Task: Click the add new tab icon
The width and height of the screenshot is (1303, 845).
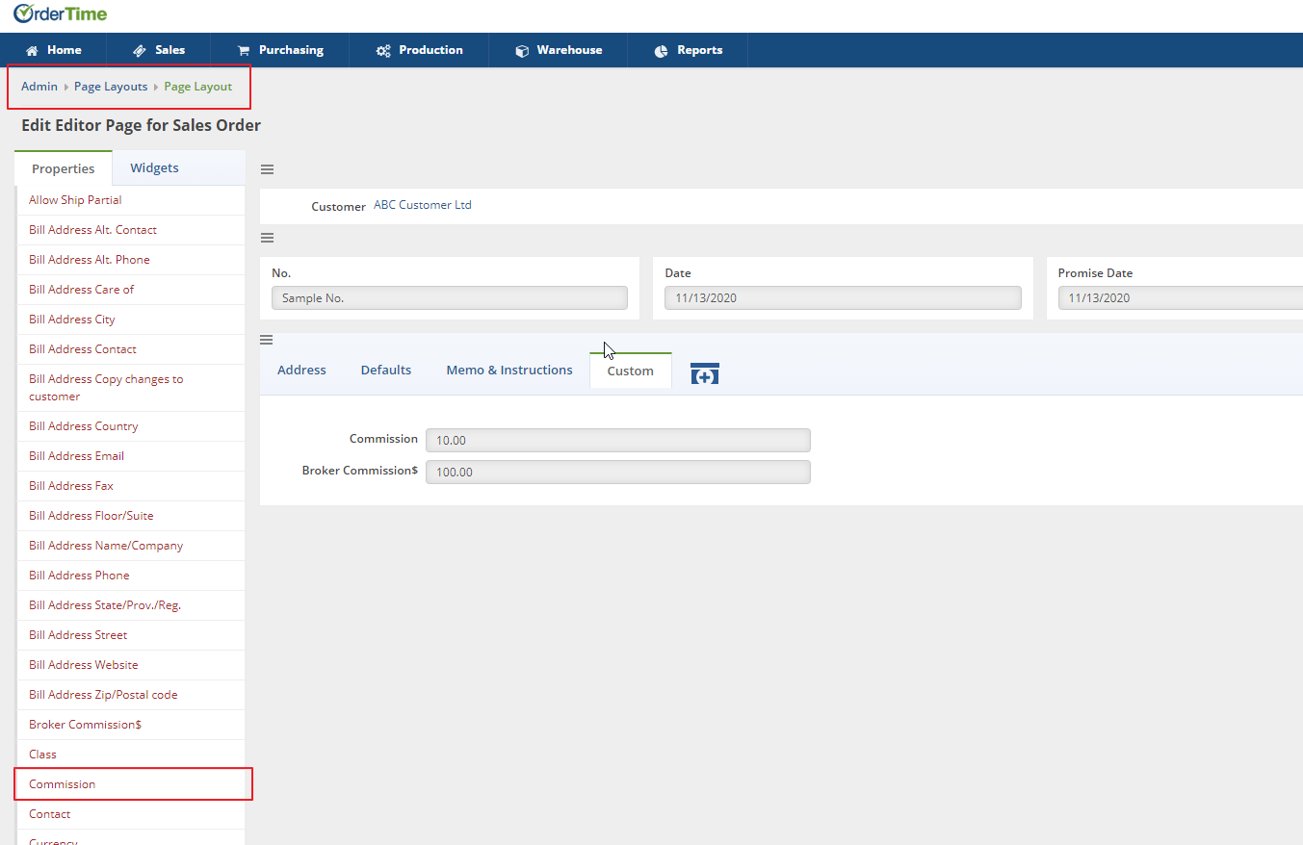Action: 705,374
